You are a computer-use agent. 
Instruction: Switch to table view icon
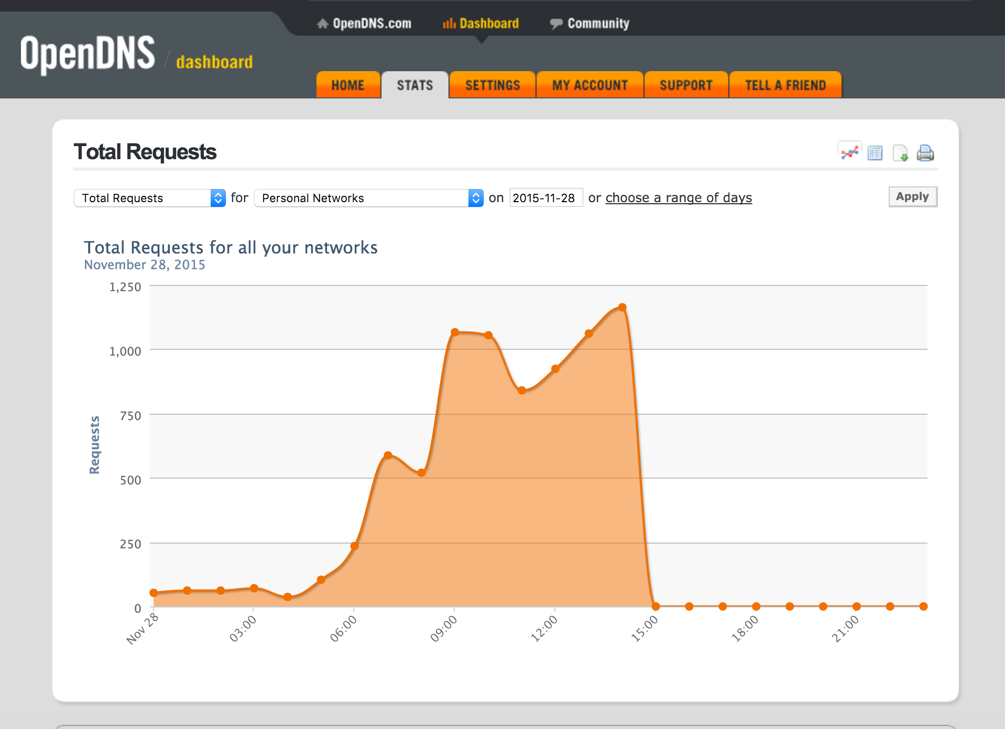(875, 153)
